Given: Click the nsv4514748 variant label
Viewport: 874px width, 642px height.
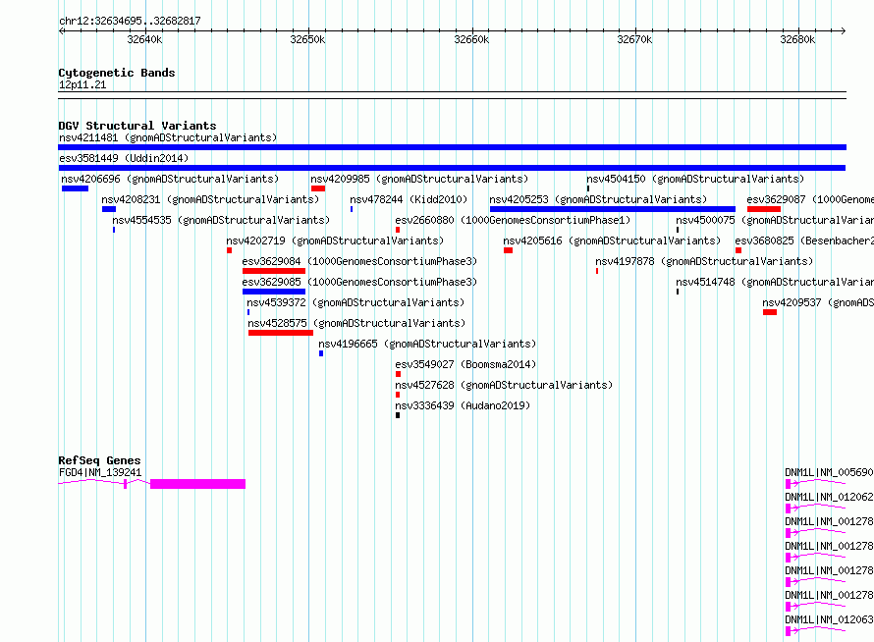Looking at the screenshot, I should click(775, 282).
